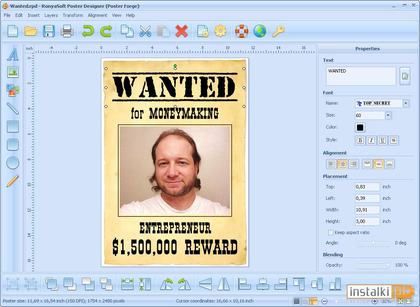420x307 pixels.
Task: Open the File menu
Action: pyautogui.click(x=7, y=15)
